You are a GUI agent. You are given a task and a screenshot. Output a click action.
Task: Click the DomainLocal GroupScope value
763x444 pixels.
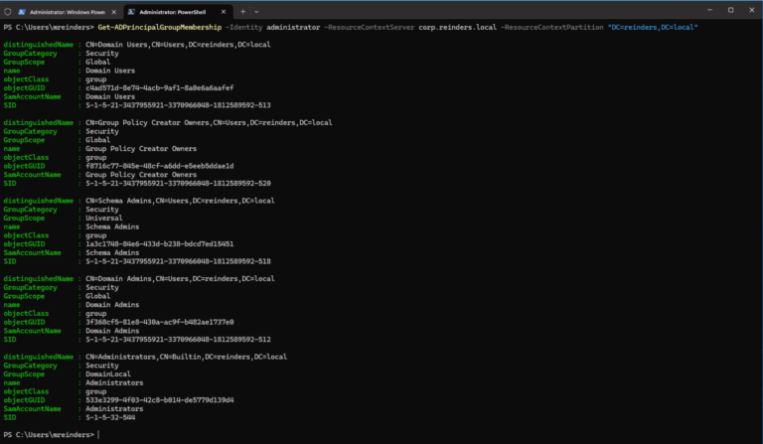(x=108, y=373)
